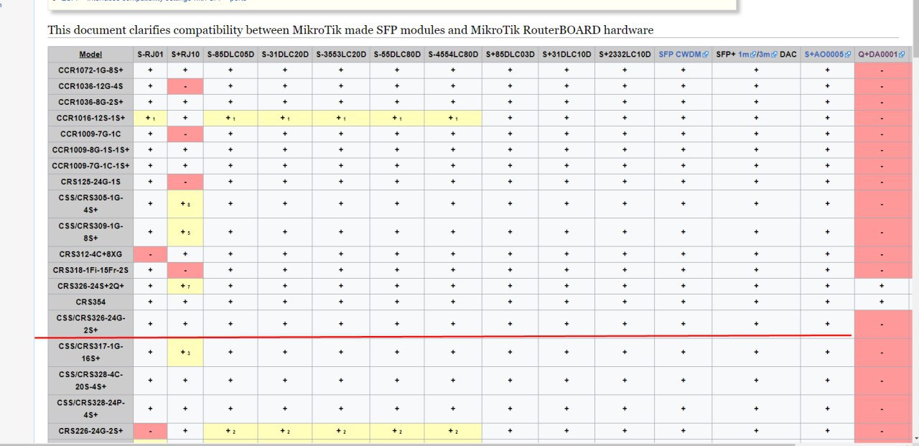The width and height of the screenshot is (919, 446).
Task: Click the CRS354 model row label
Action: click(x=90, y=302)
